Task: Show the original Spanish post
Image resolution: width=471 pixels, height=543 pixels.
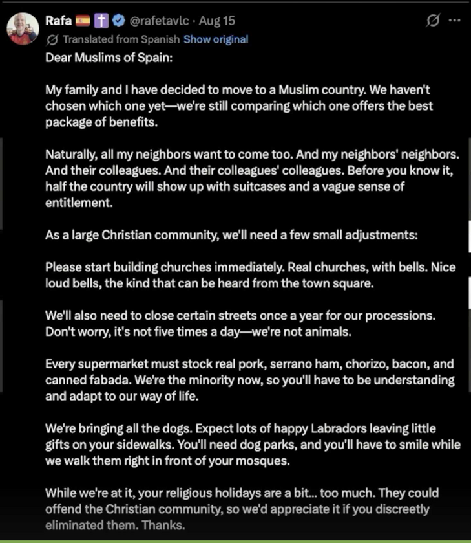Action: (x=216, y=39)
